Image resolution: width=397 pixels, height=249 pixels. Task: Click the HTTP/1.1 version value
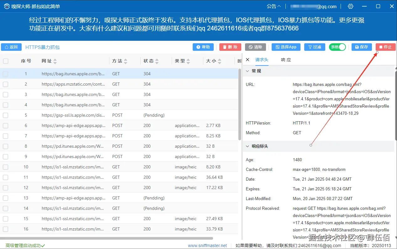tap(301, 123)
